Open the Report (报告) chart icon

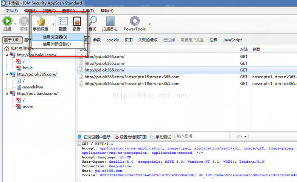tap(77, 21)
